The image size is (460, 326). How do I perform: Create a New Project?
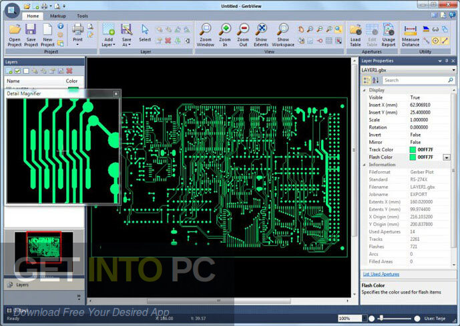point(47,35)
